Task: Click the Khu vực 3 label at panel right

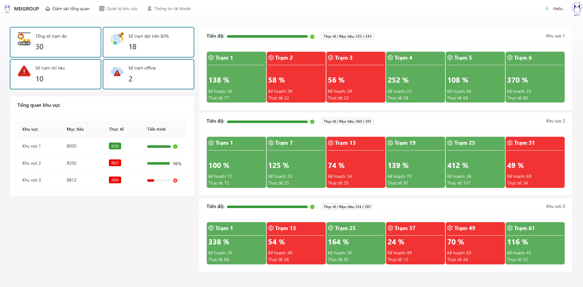Action: [x=555, y=206]
